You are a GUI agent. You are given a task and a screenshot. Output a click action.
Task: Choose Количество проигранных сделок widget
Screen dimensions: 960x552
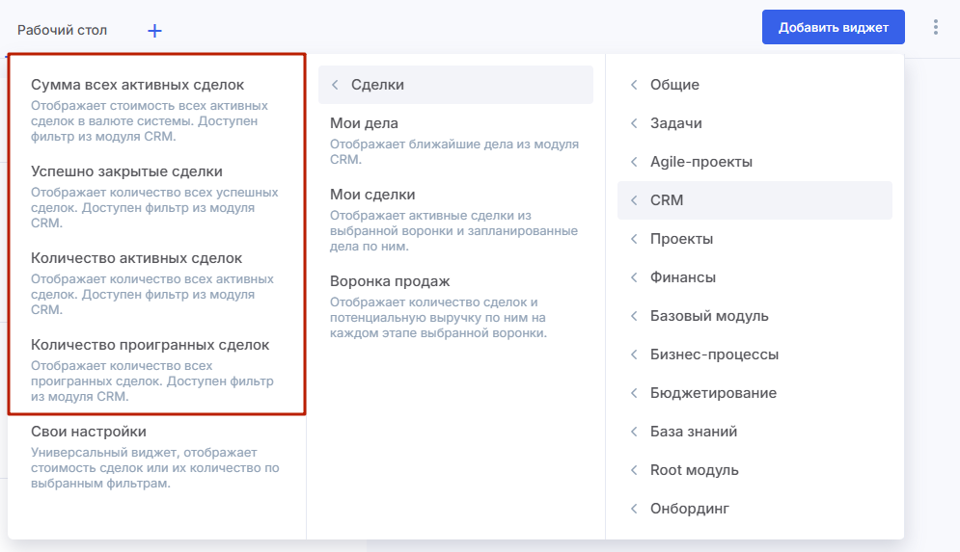coord(150,345)
